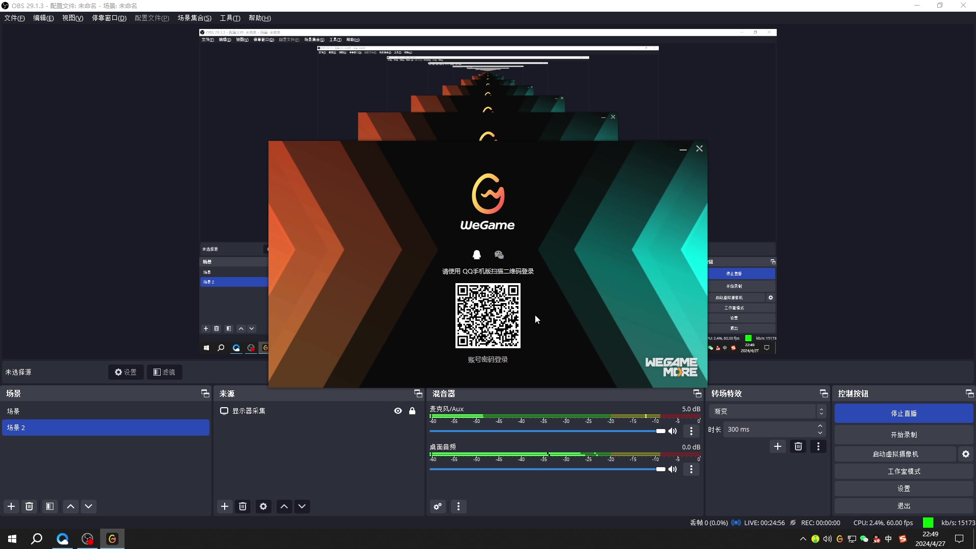The height and width of the screenshot is (549, 976).
Task: Open taskbar search magnifier
Action: pos(37,539)
